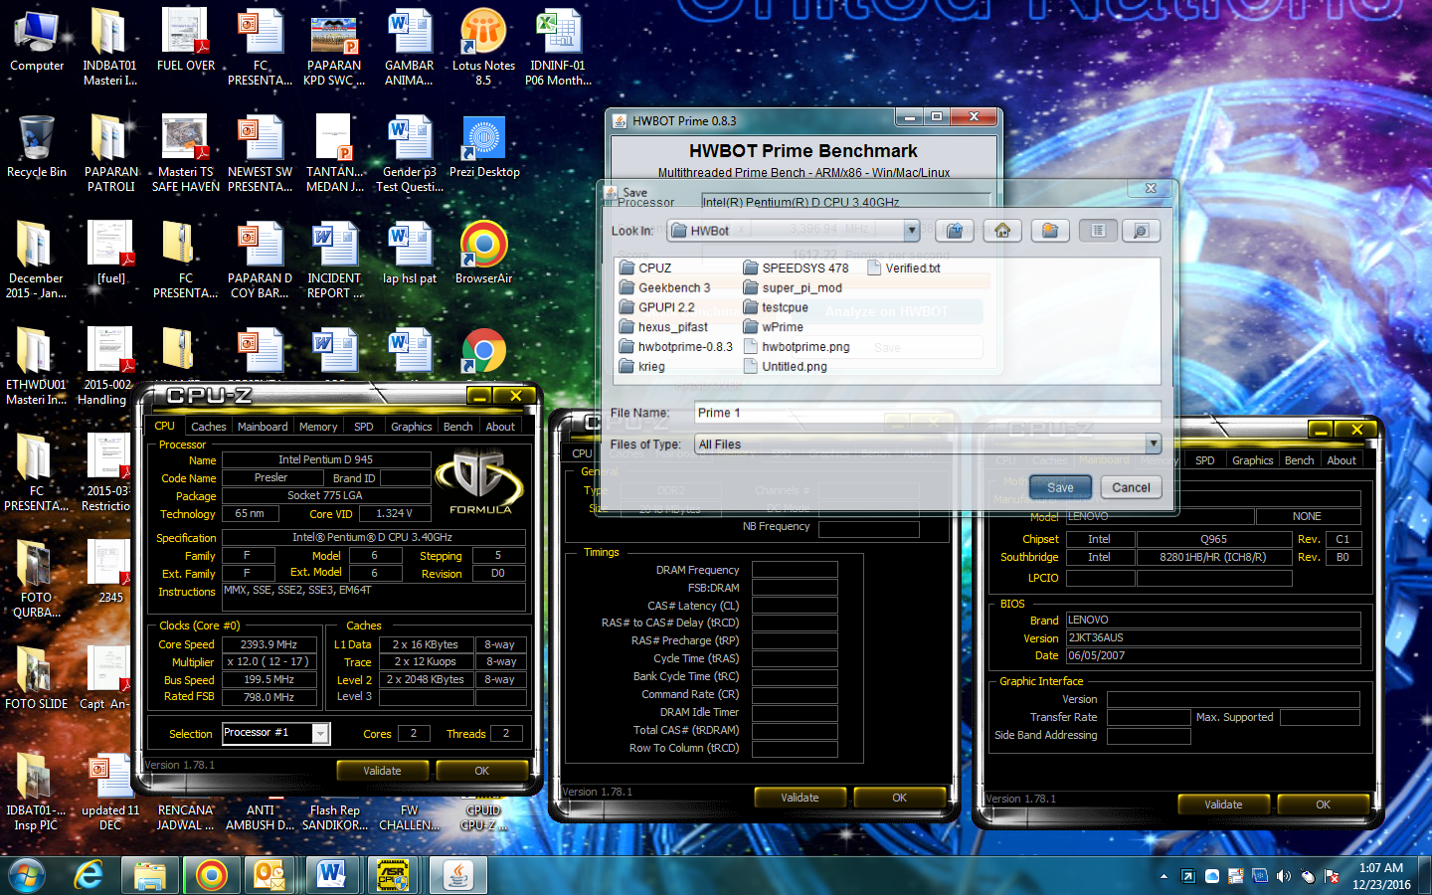Open About tab in processor CPU-Z window
Image resolution: width=1432 pixels, height=895 pixels.
[x=500, y=427]
